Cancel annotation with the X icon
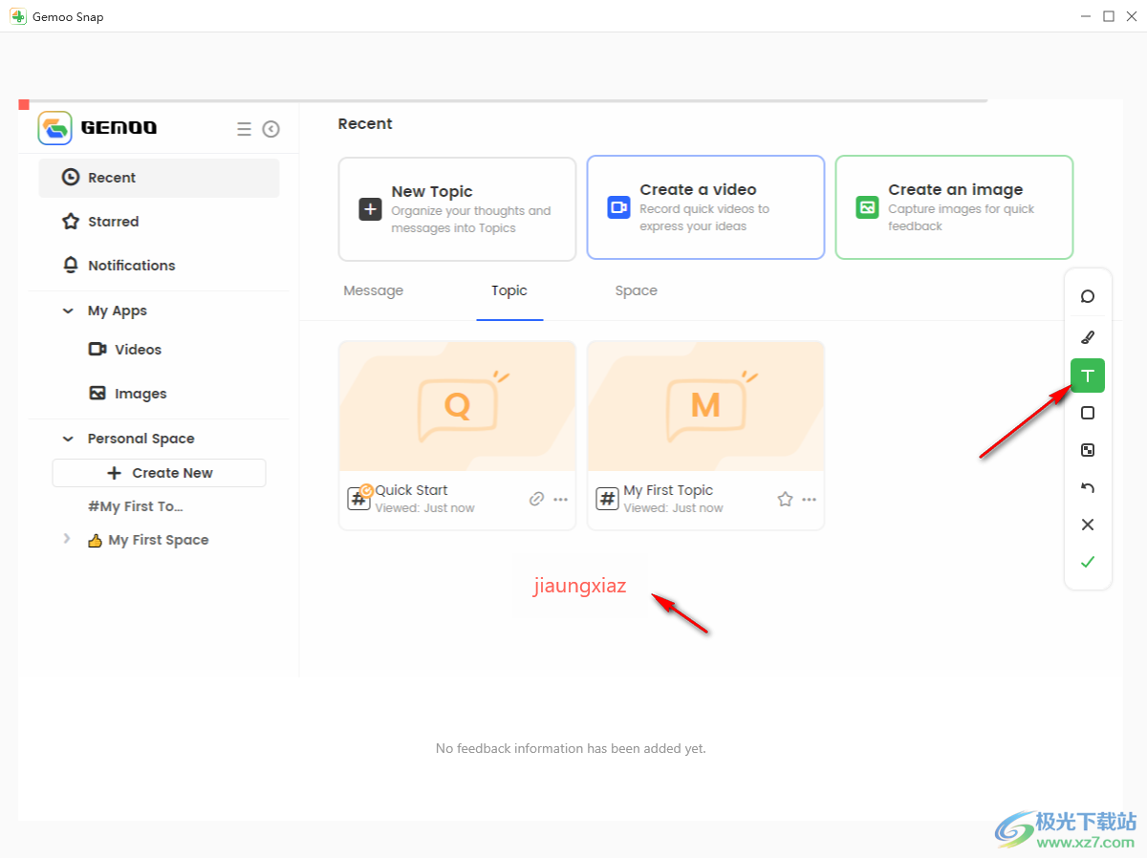This screenshot has height=858, width=1147. point(1087,525)
